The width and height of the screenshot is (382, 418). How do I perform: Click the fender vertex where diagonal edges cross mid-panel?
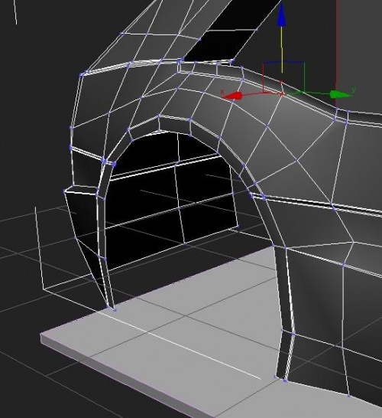pyautogui.click(x=297, y=161)
